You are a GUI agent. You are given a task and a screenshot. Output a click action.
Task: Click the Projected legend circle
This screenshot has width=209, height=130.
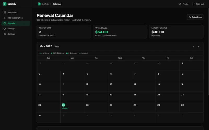[x=79, y=53]
